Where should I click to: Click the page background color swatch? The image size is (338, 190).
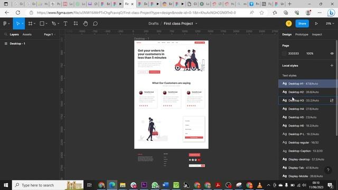click(x=284, y=53)
